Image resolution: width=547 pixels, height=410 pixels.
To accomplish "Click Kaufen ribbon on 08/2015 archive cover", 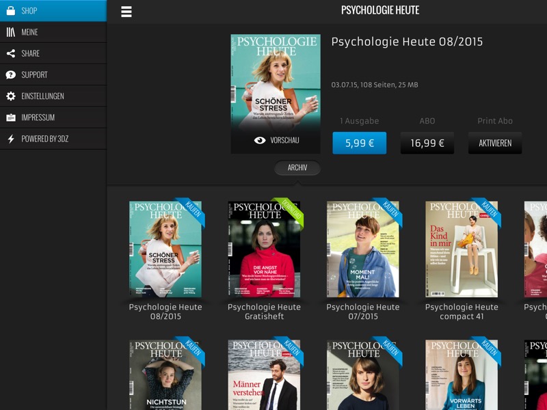I will click(x=191, y=211).
